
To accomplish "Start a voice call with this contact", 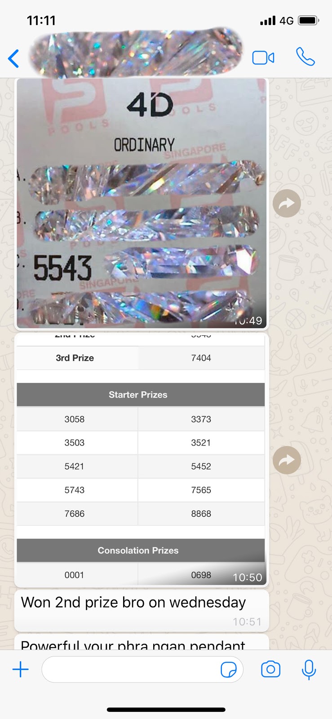I will coord(305,57).
